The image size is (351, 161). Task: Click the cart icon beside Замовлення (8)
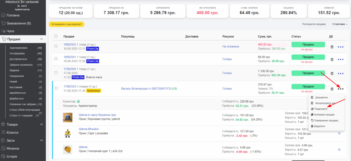click(x=3, y=23)
